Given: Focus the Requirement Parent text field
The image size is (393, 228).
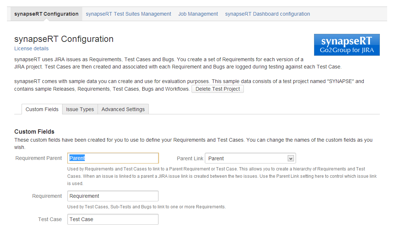Looking at the screenshot, I should point(113,158).
